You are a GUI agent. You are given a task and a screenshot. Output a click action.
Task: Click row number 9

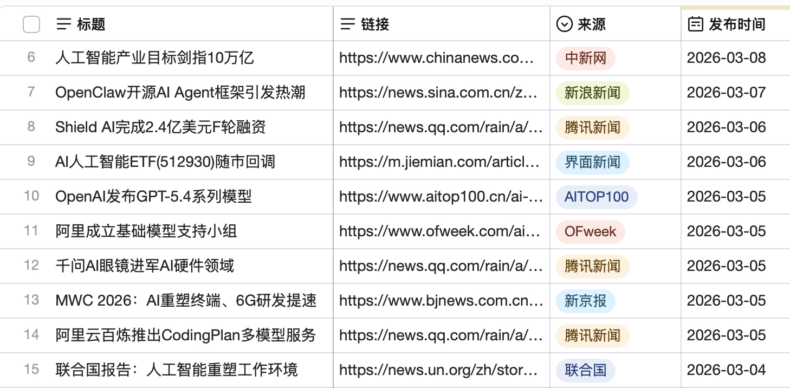click(x=31, y=161)
